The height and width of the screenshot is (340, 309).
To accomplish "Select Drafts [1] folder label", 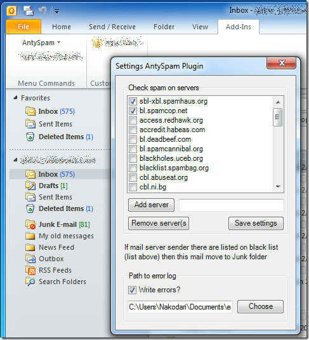I will tap(53, 186).
